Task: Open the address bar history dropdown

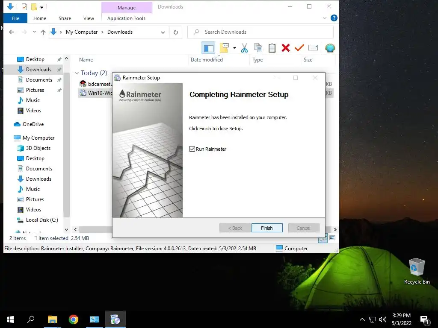Action: click(x=163, y=32)
